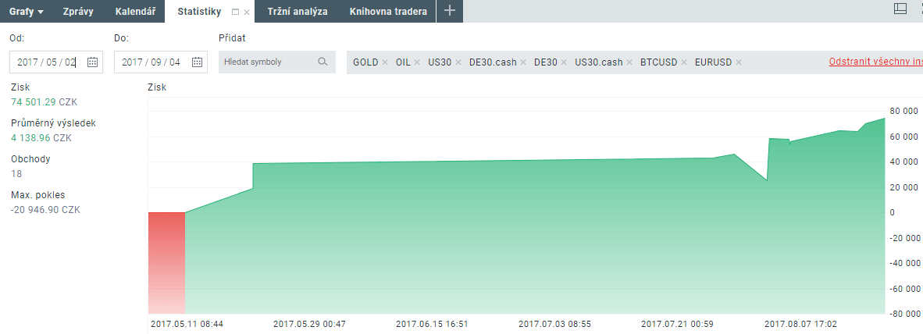Remove EURUSD symbol filter

click(x=738, y=62)
